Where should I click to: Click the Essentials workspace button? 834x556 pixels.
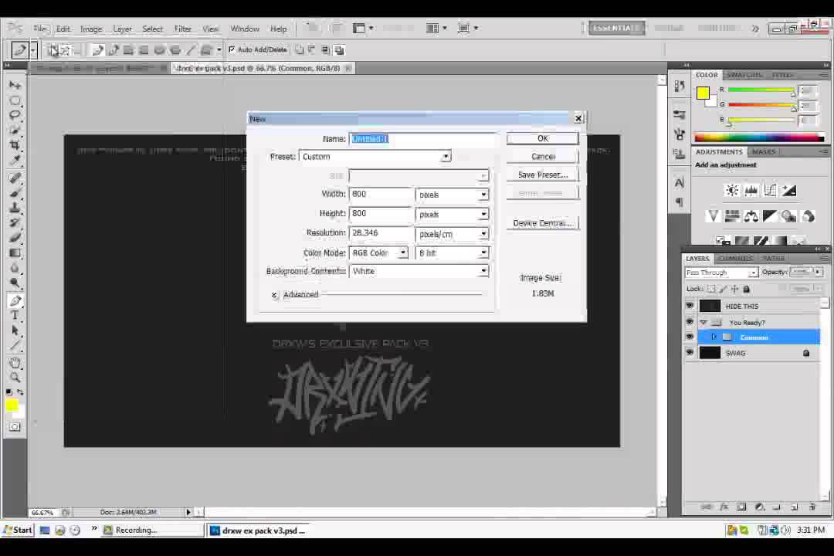[616, 29]
